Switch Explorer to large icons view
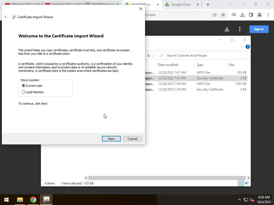The height and width of the screenshot is (205, 274). [x=246, y=183]
